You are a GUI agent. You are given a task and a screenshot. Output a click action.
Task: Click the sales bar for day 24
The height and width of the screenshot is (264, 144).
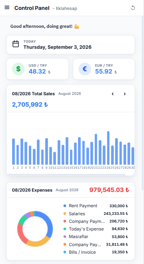[x=108, y=148]
